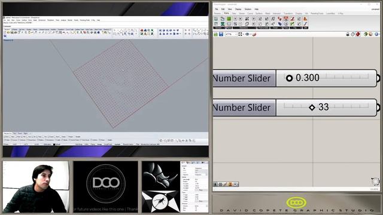
Task: Pick blue Script panel icon, bottom row
Action: click(x=279, y=24)
